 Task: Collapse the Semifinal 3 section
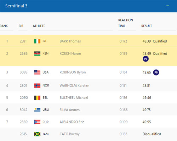tap(167, 6)
